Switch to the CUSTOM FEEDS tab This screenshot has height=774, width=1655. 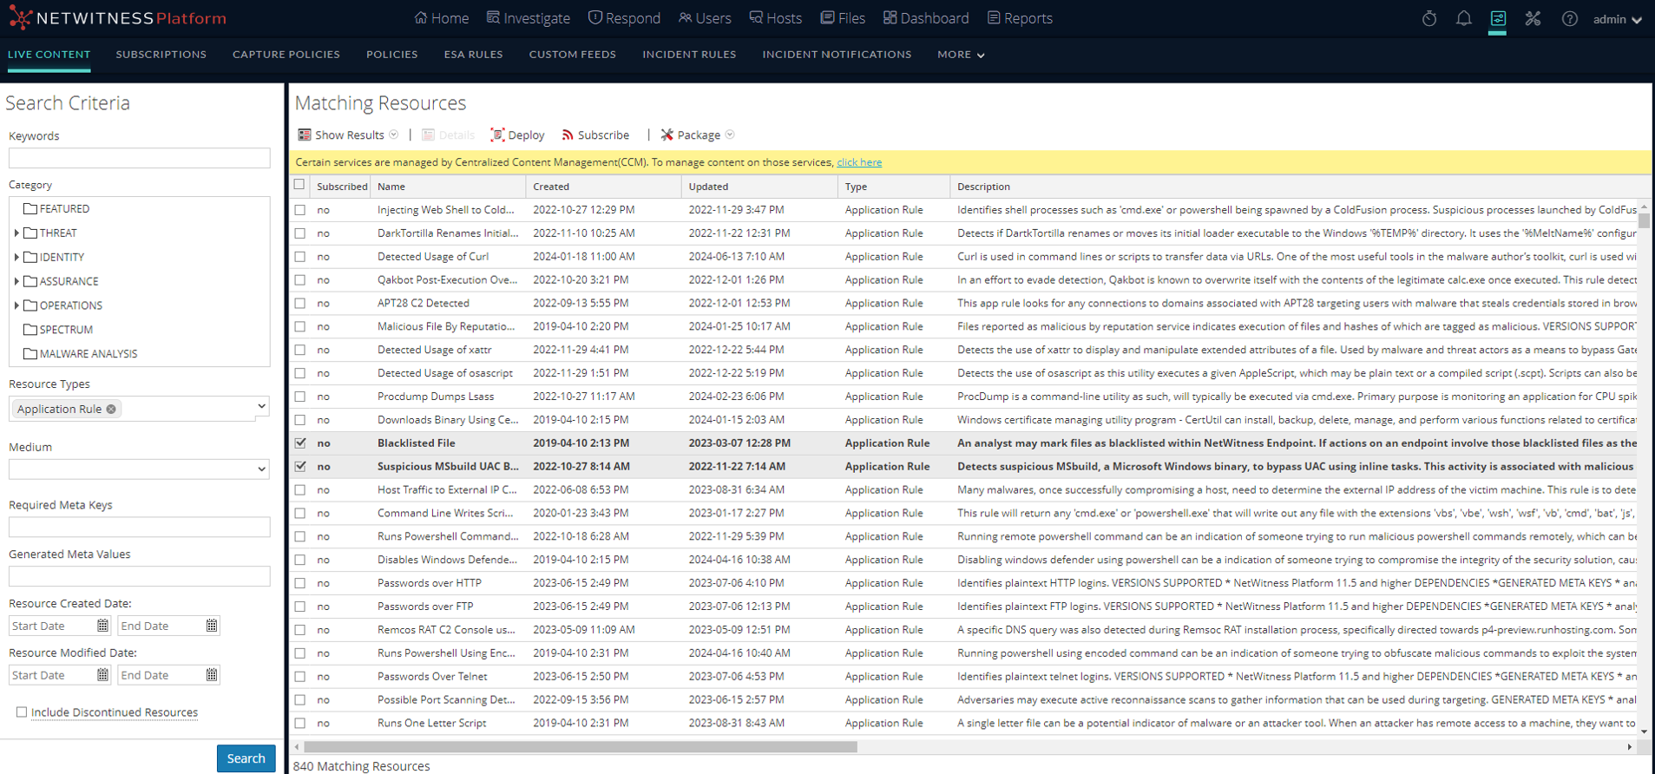[x=573, y=55]
